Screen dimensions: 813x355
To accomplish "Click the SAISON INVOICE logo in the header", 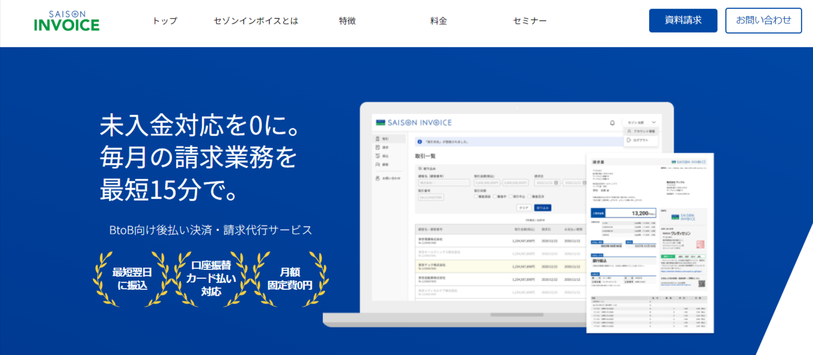I will click(x=67, y=21).
